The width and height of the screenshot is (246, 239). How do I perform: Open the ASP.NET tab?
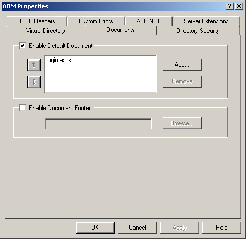point(148,21)
